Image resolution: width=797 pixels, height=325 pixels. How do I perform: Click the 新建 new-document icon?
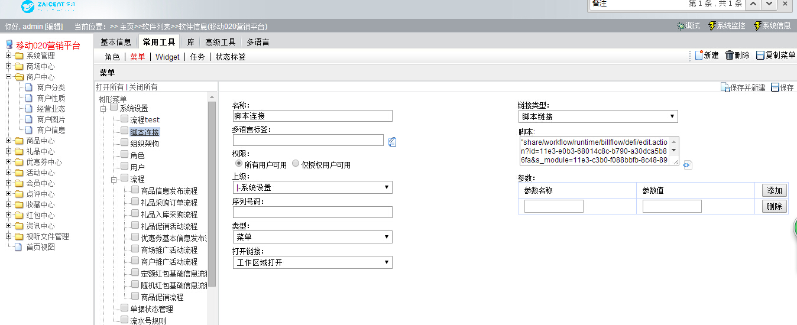point(698,55)
